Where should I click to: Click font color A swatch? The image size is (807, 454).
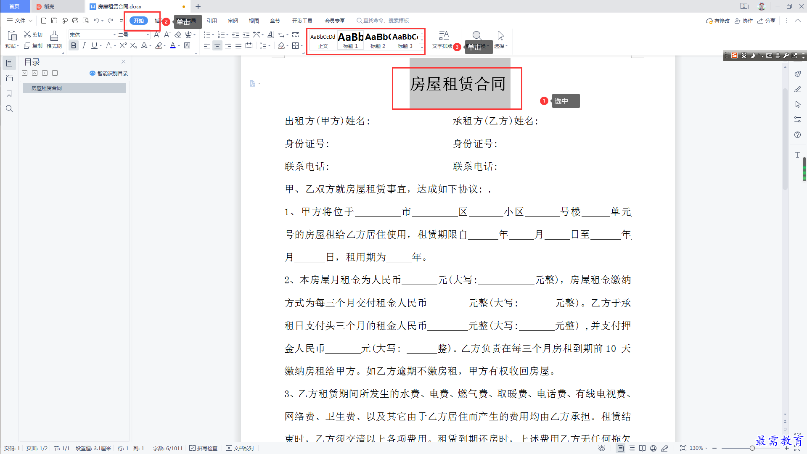point(173,45)
